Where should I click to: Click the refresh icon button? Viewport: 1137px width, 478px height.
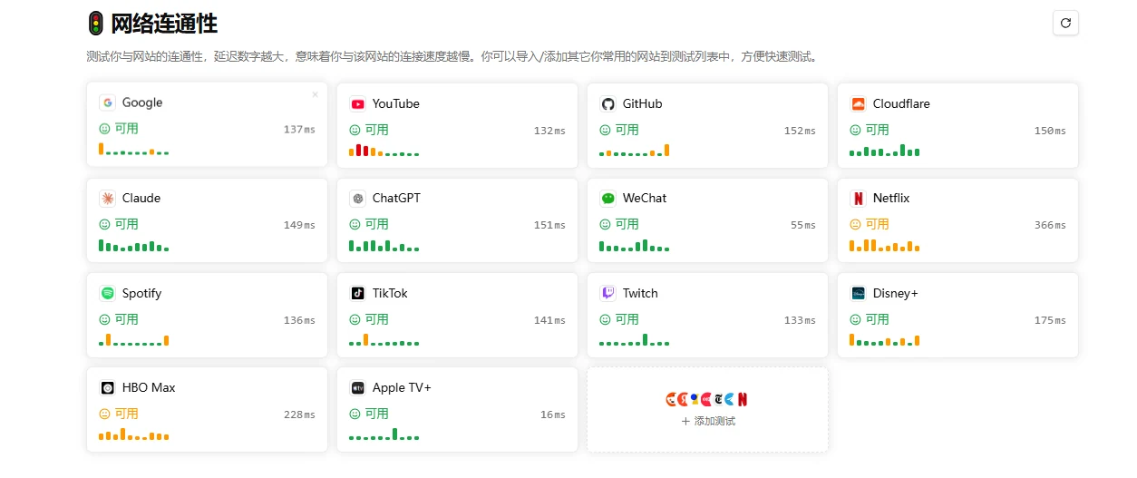click(x=1065, y=24)
